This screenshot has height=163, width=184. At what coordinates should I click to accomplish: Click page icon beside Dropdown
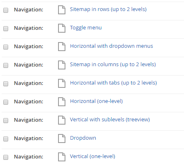(x=62, y=138)
